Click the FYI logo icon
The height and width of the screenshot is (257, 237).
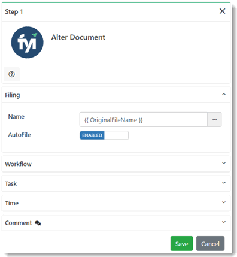pos(27,43)
